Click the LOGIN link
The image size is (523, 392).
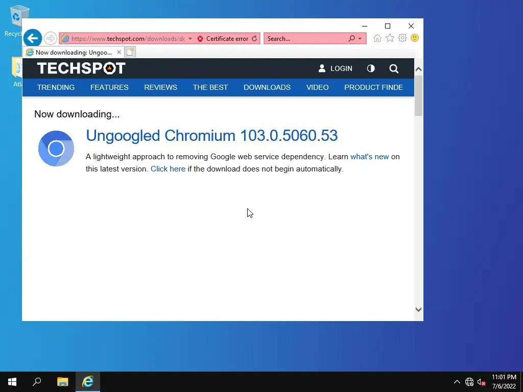[341, 68]
